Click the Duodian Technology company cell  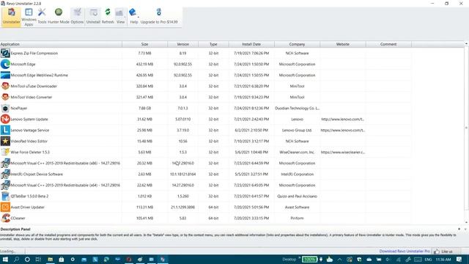point(297,108)
